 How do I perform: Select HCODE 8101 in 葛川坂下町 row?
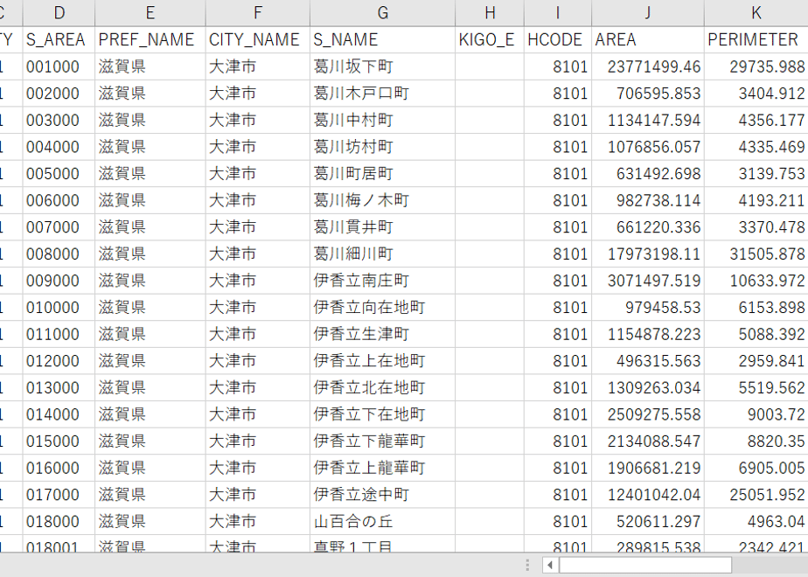click(x=558, y=66)
